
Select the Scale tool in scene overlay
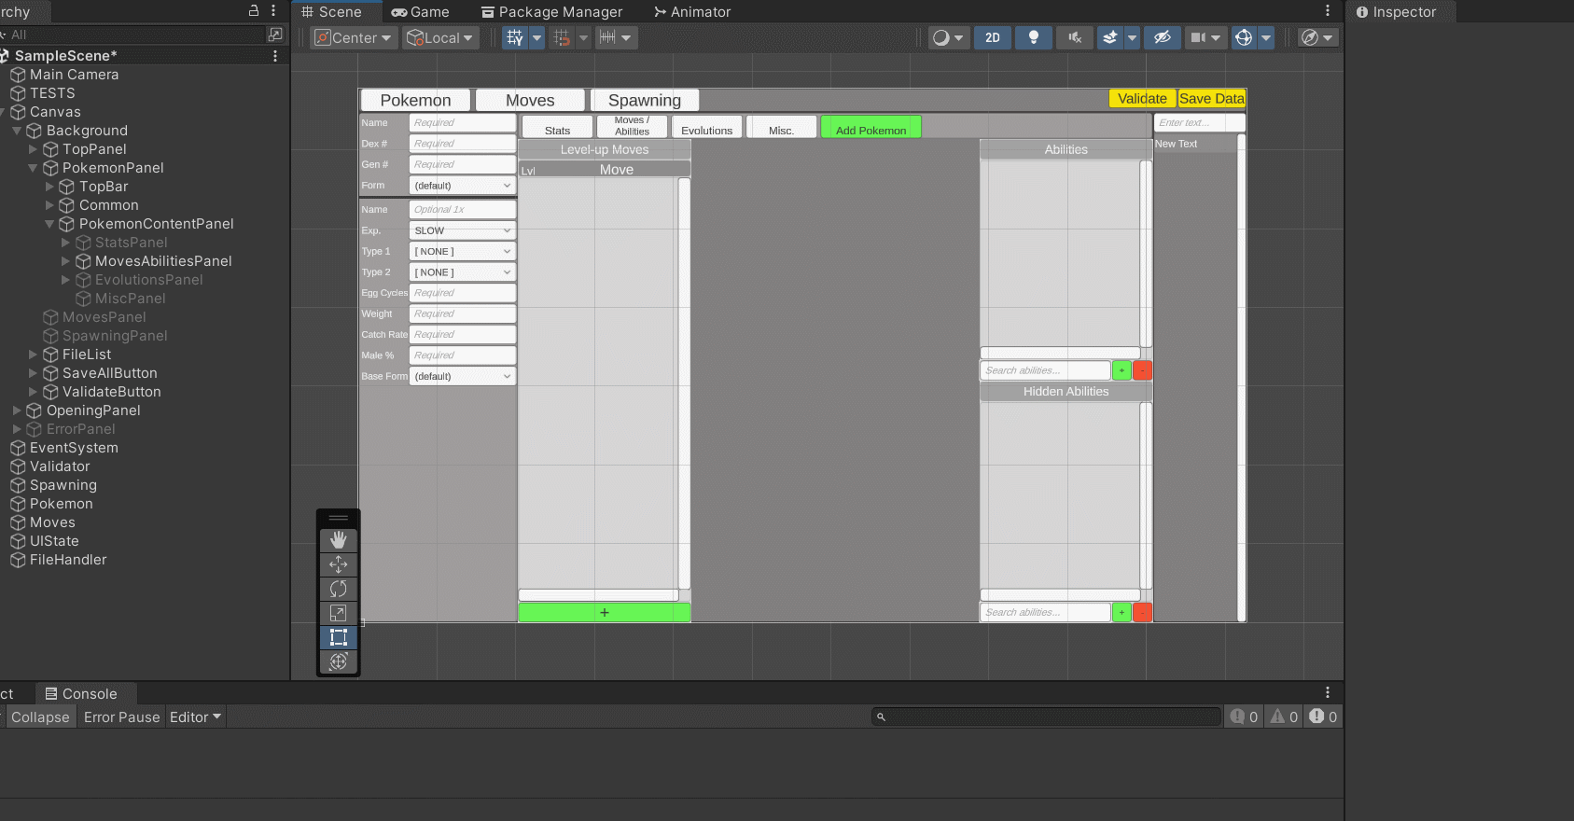pyautogui.click(x=338, y=613)
